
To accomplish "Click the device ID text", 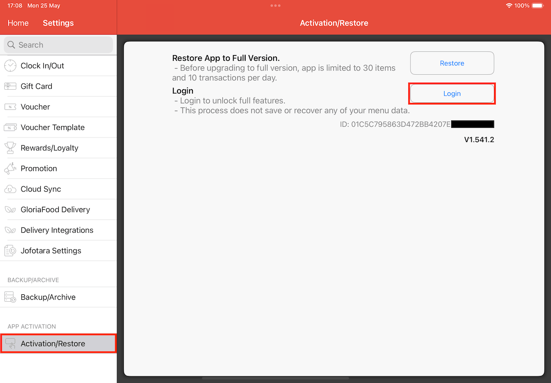I will point(395,124).
